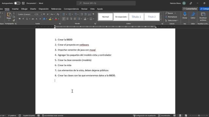
Task: Expand the bullet list dropdown arrow
Action: [x=67, y=14]
